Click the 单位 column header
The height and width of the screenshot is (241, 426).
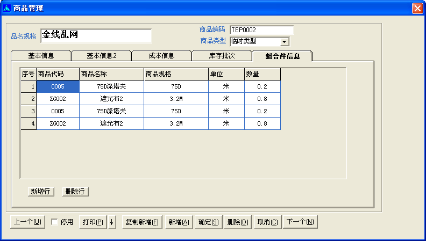tap(226, 74)
